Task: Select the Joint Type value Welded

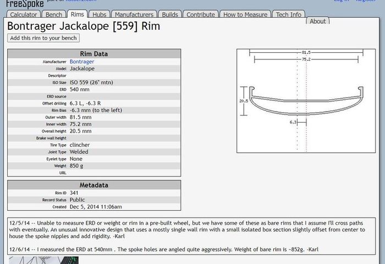Action: click(x=79, y=152)
